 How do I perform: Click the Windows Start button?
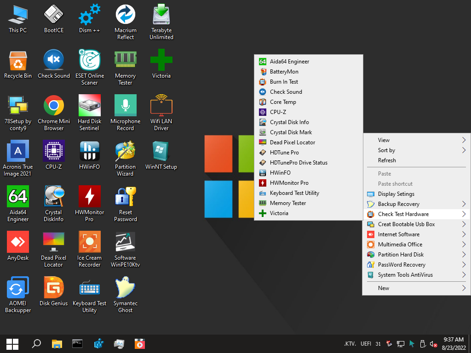click(x=12, y=343)
